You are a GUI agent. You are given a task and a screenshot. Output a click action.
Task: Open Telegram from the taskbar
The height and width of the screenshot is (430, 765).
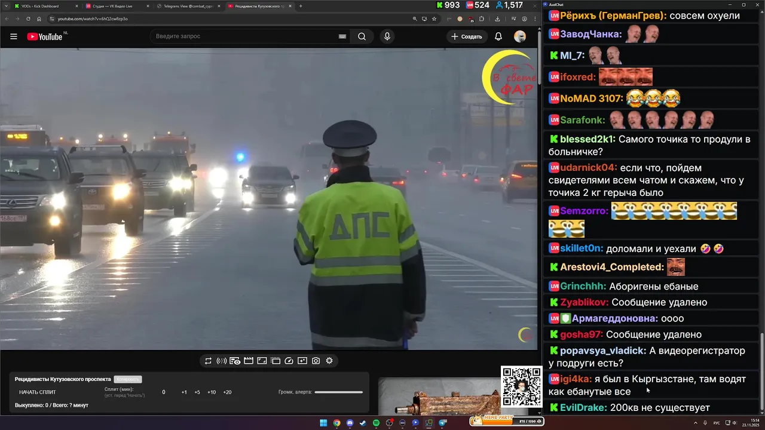(x=442, y=423)
